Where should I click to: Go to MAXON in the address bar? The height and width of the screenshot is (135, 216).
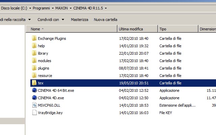(x=61, y=8)
